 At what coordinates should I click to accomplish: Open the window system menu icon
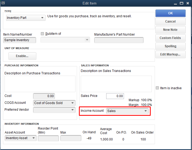pos(3,3)
